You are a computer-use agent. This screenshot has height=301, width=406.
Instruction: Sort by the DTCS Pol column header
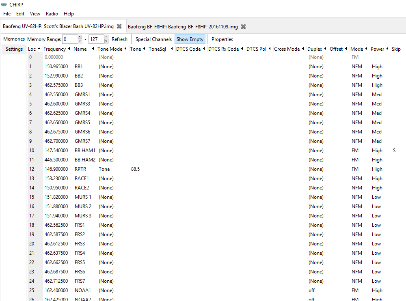(259, 49)
